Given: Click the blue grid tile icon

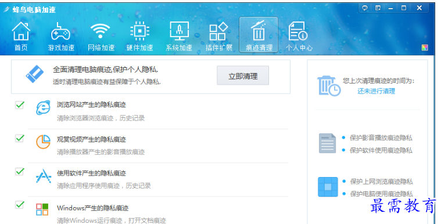Looking at the screenshot, I should point(328,187).
